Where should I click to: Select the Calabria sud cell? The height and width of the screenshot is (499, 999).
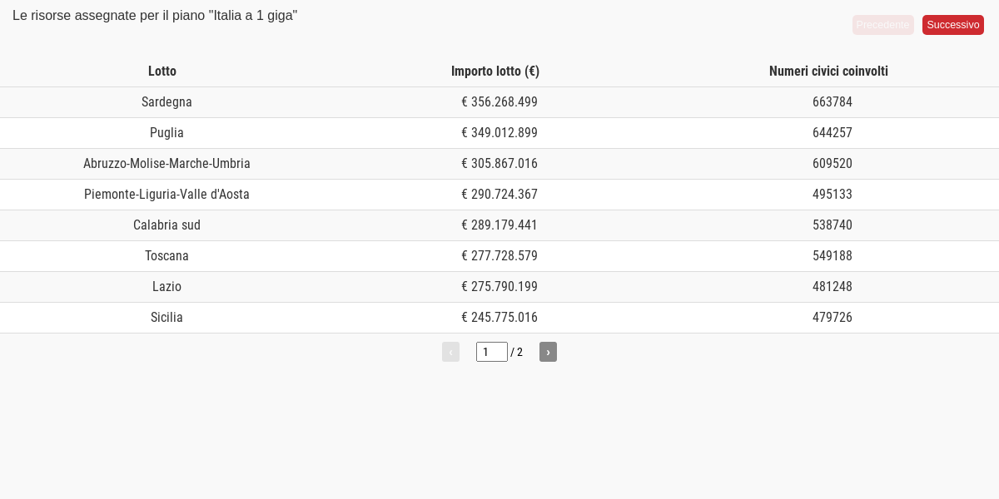pyautogui.click(x=166, y=225)
